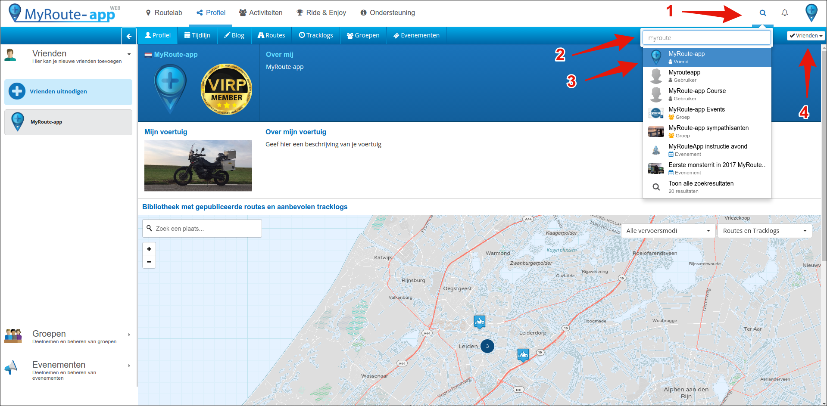Click the MyRoute-app profile name heading
The image size is (827, 406).
(x=176, y=54)
